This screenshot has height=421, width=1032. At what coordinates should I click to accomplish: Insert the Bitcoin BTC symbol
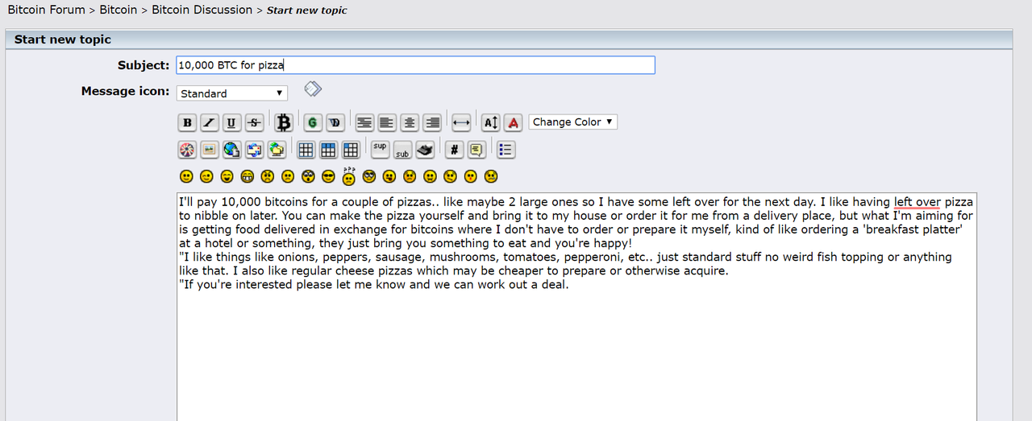283,122
